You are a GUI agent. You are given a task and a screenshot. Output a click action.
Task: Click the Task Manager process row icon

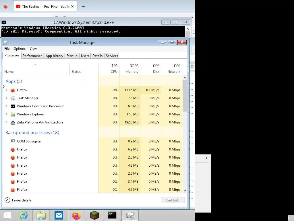[x=13, y=98]
